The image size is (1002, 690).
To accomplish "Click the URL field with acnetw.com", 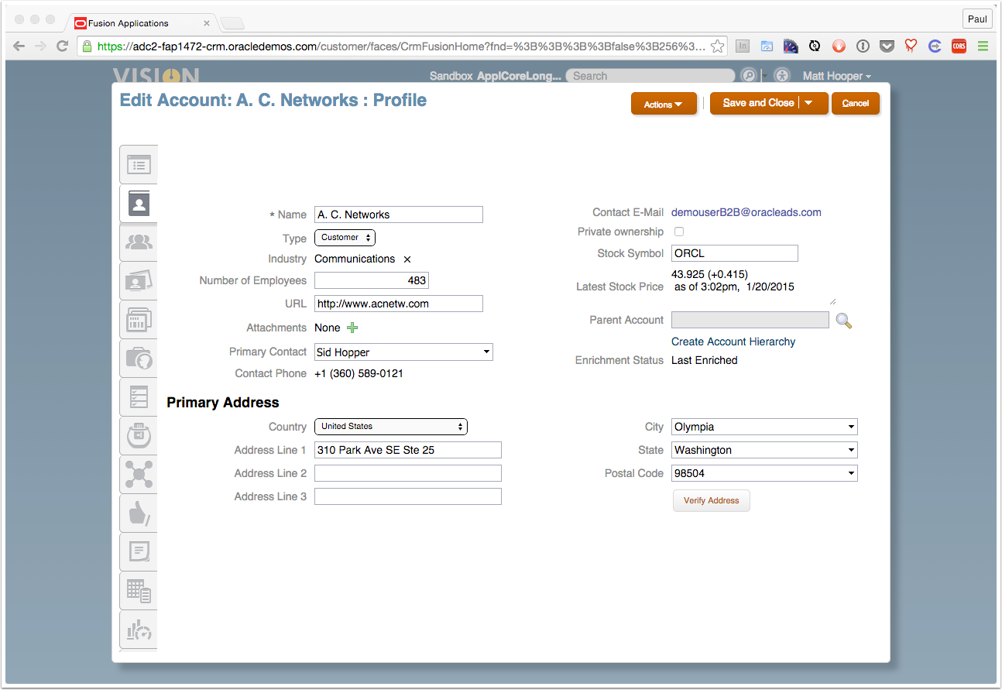I will click(x=399, y=304).
